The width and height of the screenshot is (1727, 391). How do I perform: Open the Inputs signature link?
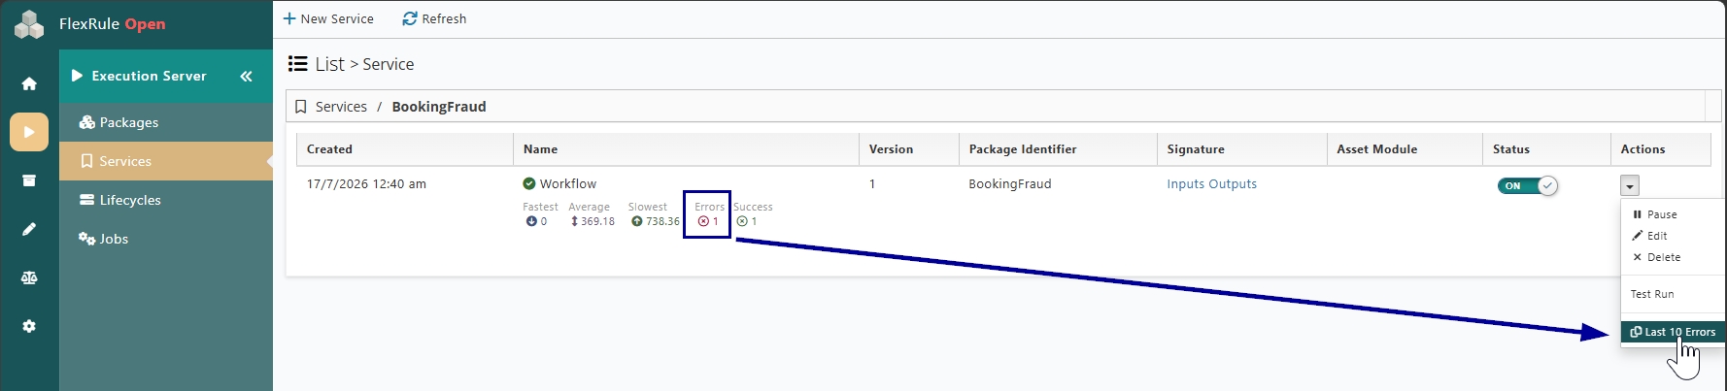(x=1185, y=183)
